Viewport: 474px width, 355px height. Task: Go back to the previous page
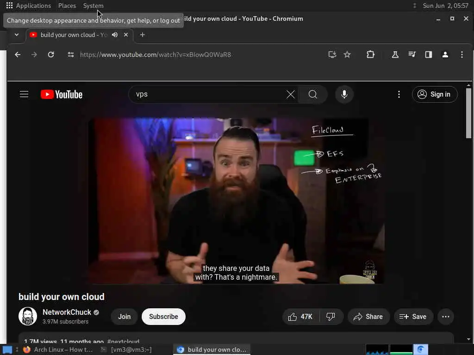coord(18,55)
